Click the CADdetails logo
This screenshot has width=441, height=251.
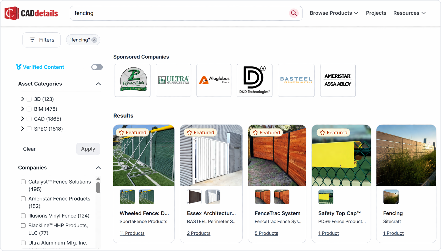pyautogui.click(x=31, y=13)
